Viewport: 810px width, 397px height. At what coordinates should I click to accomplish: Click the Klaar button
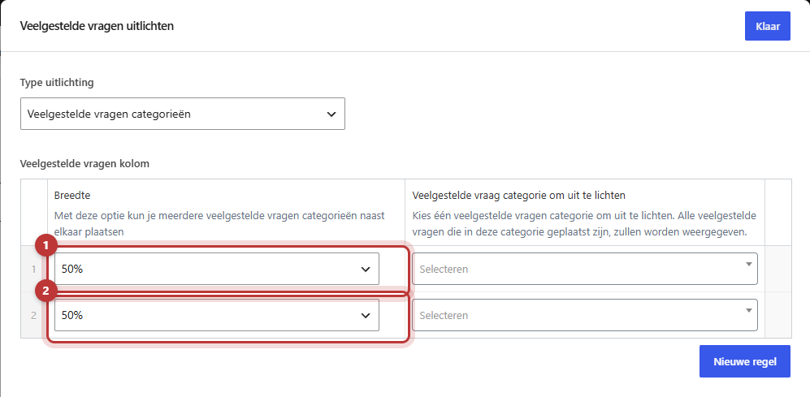tap(767, 26)
